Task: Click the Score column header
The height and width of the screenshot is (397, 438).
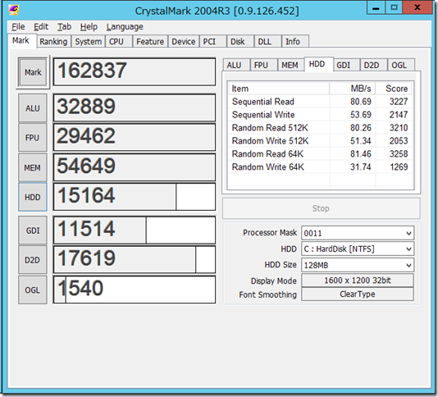Action: click(394, 89)
